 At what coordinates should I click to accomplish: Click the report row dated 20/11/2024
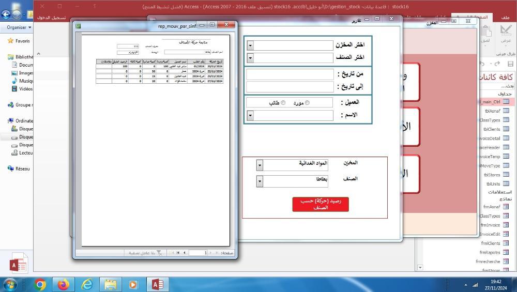tap(160, 66)
